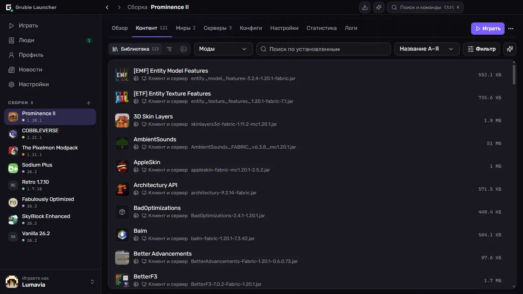Open the Фильтр button
Viewport: 523px width, 294px height.
coord(482,49)
